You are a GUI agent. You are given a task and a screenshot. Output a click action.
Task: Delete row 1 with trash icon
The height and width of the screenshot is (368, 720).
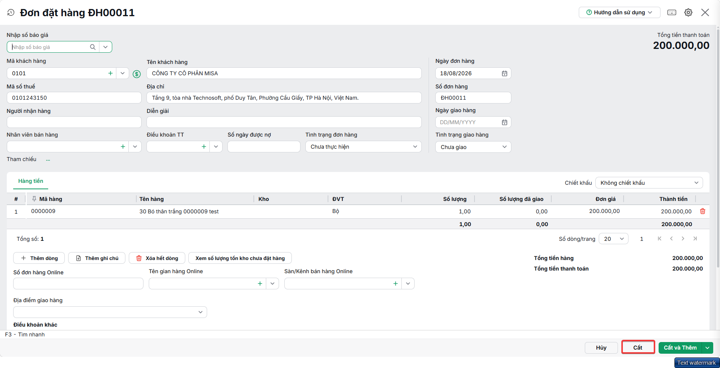pyautogui.click(x=703, y=211)
